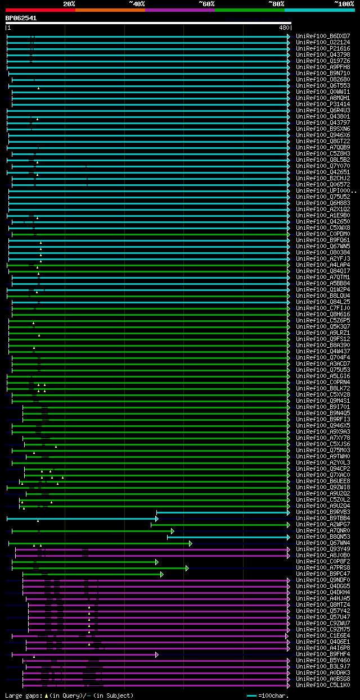Select hit UniRef100_B6DXD7
This screenshot has height=700, width=360.
point(324,36)
